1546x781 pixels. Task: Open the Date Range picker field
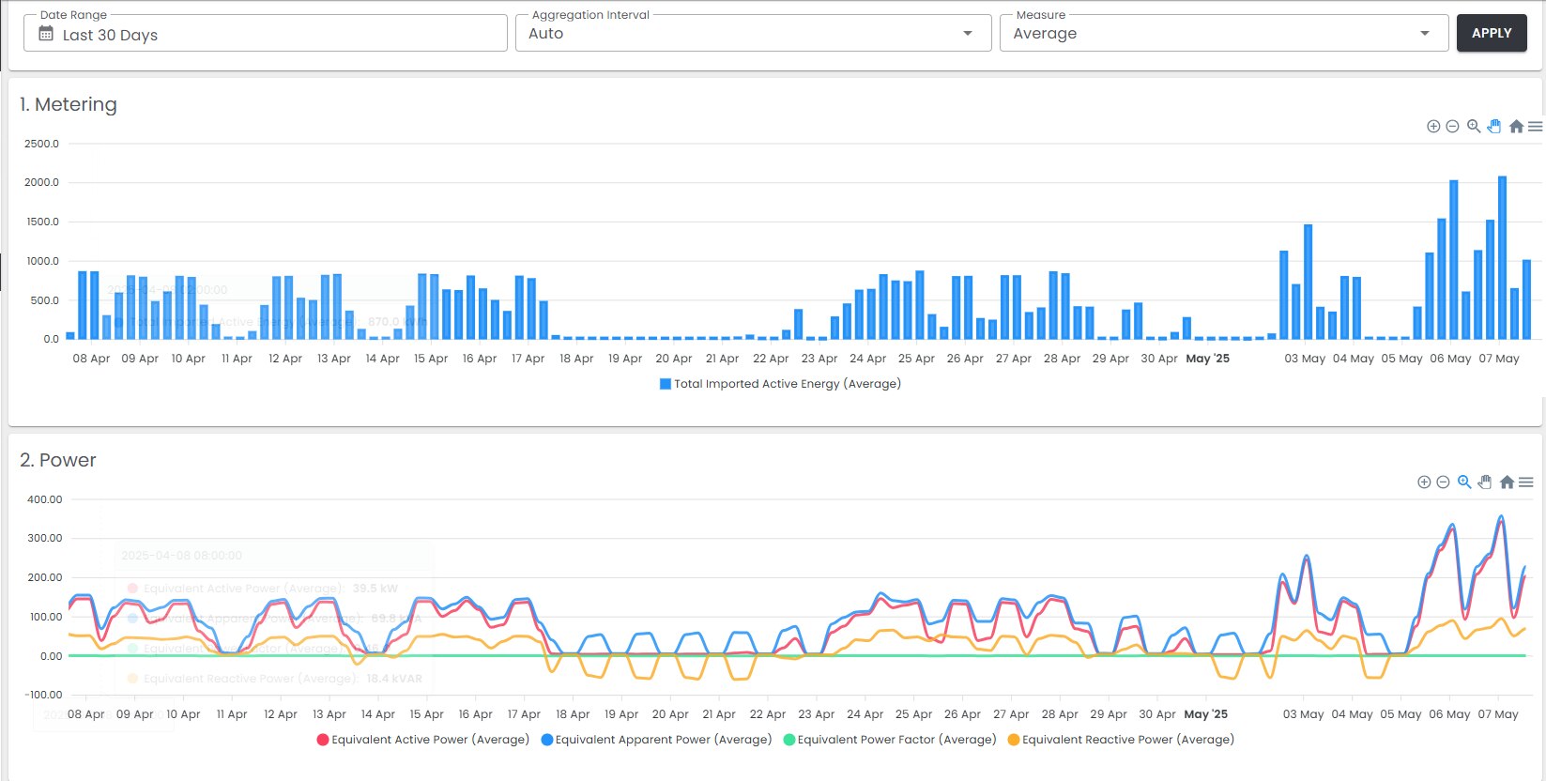pyautogui.click(x=266, y=35)
